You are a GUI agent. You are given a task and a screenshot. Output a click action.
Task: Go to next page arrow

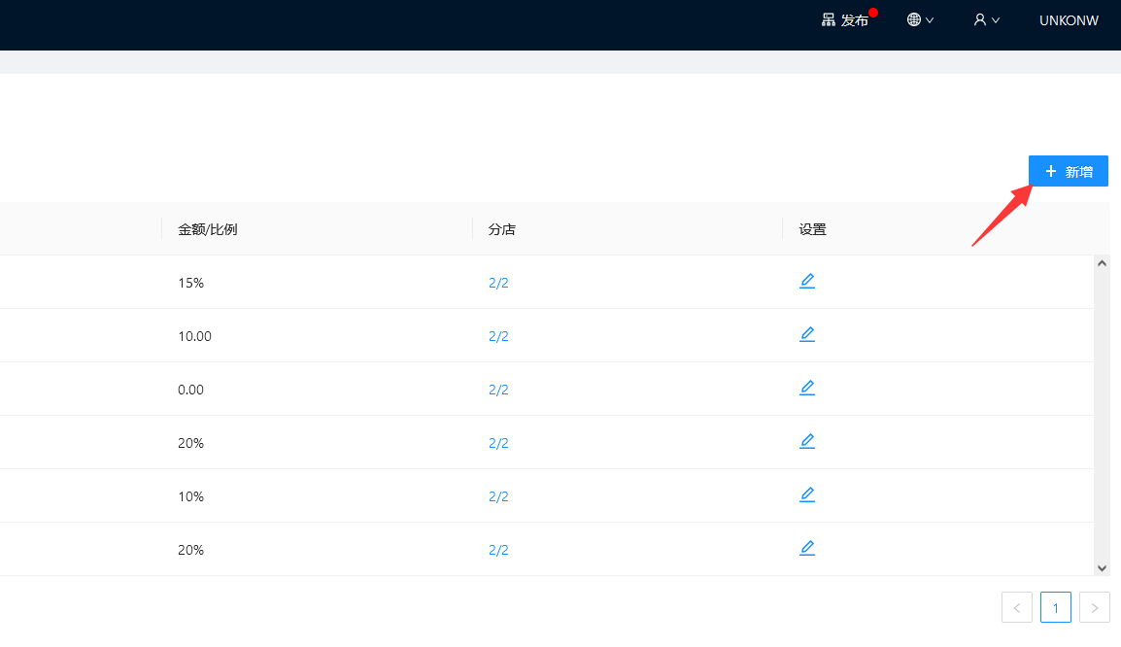pyautogui.click(x=1095, y=608)
